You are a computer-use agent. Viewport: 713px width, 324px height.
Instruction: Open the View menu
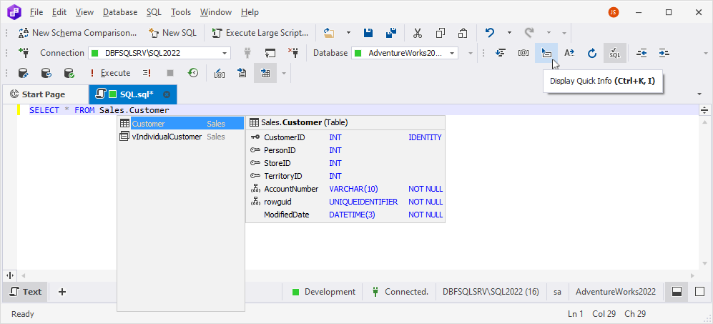84,12
